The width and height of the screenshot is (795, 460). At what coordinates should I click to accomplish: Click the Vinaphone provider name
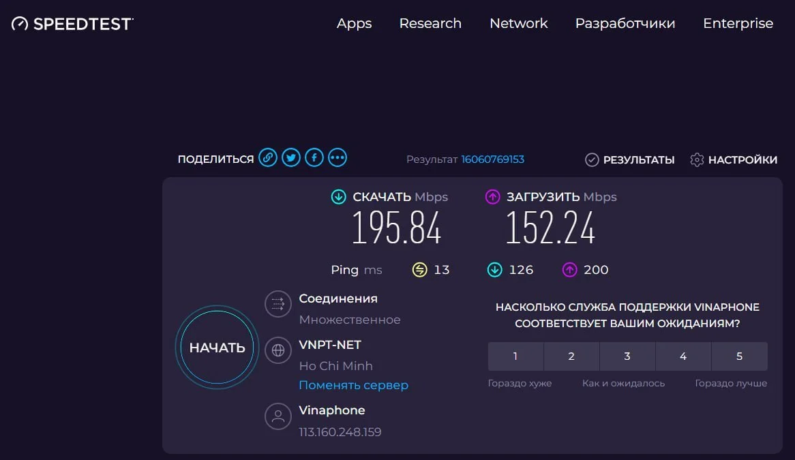tap(332, 410)
